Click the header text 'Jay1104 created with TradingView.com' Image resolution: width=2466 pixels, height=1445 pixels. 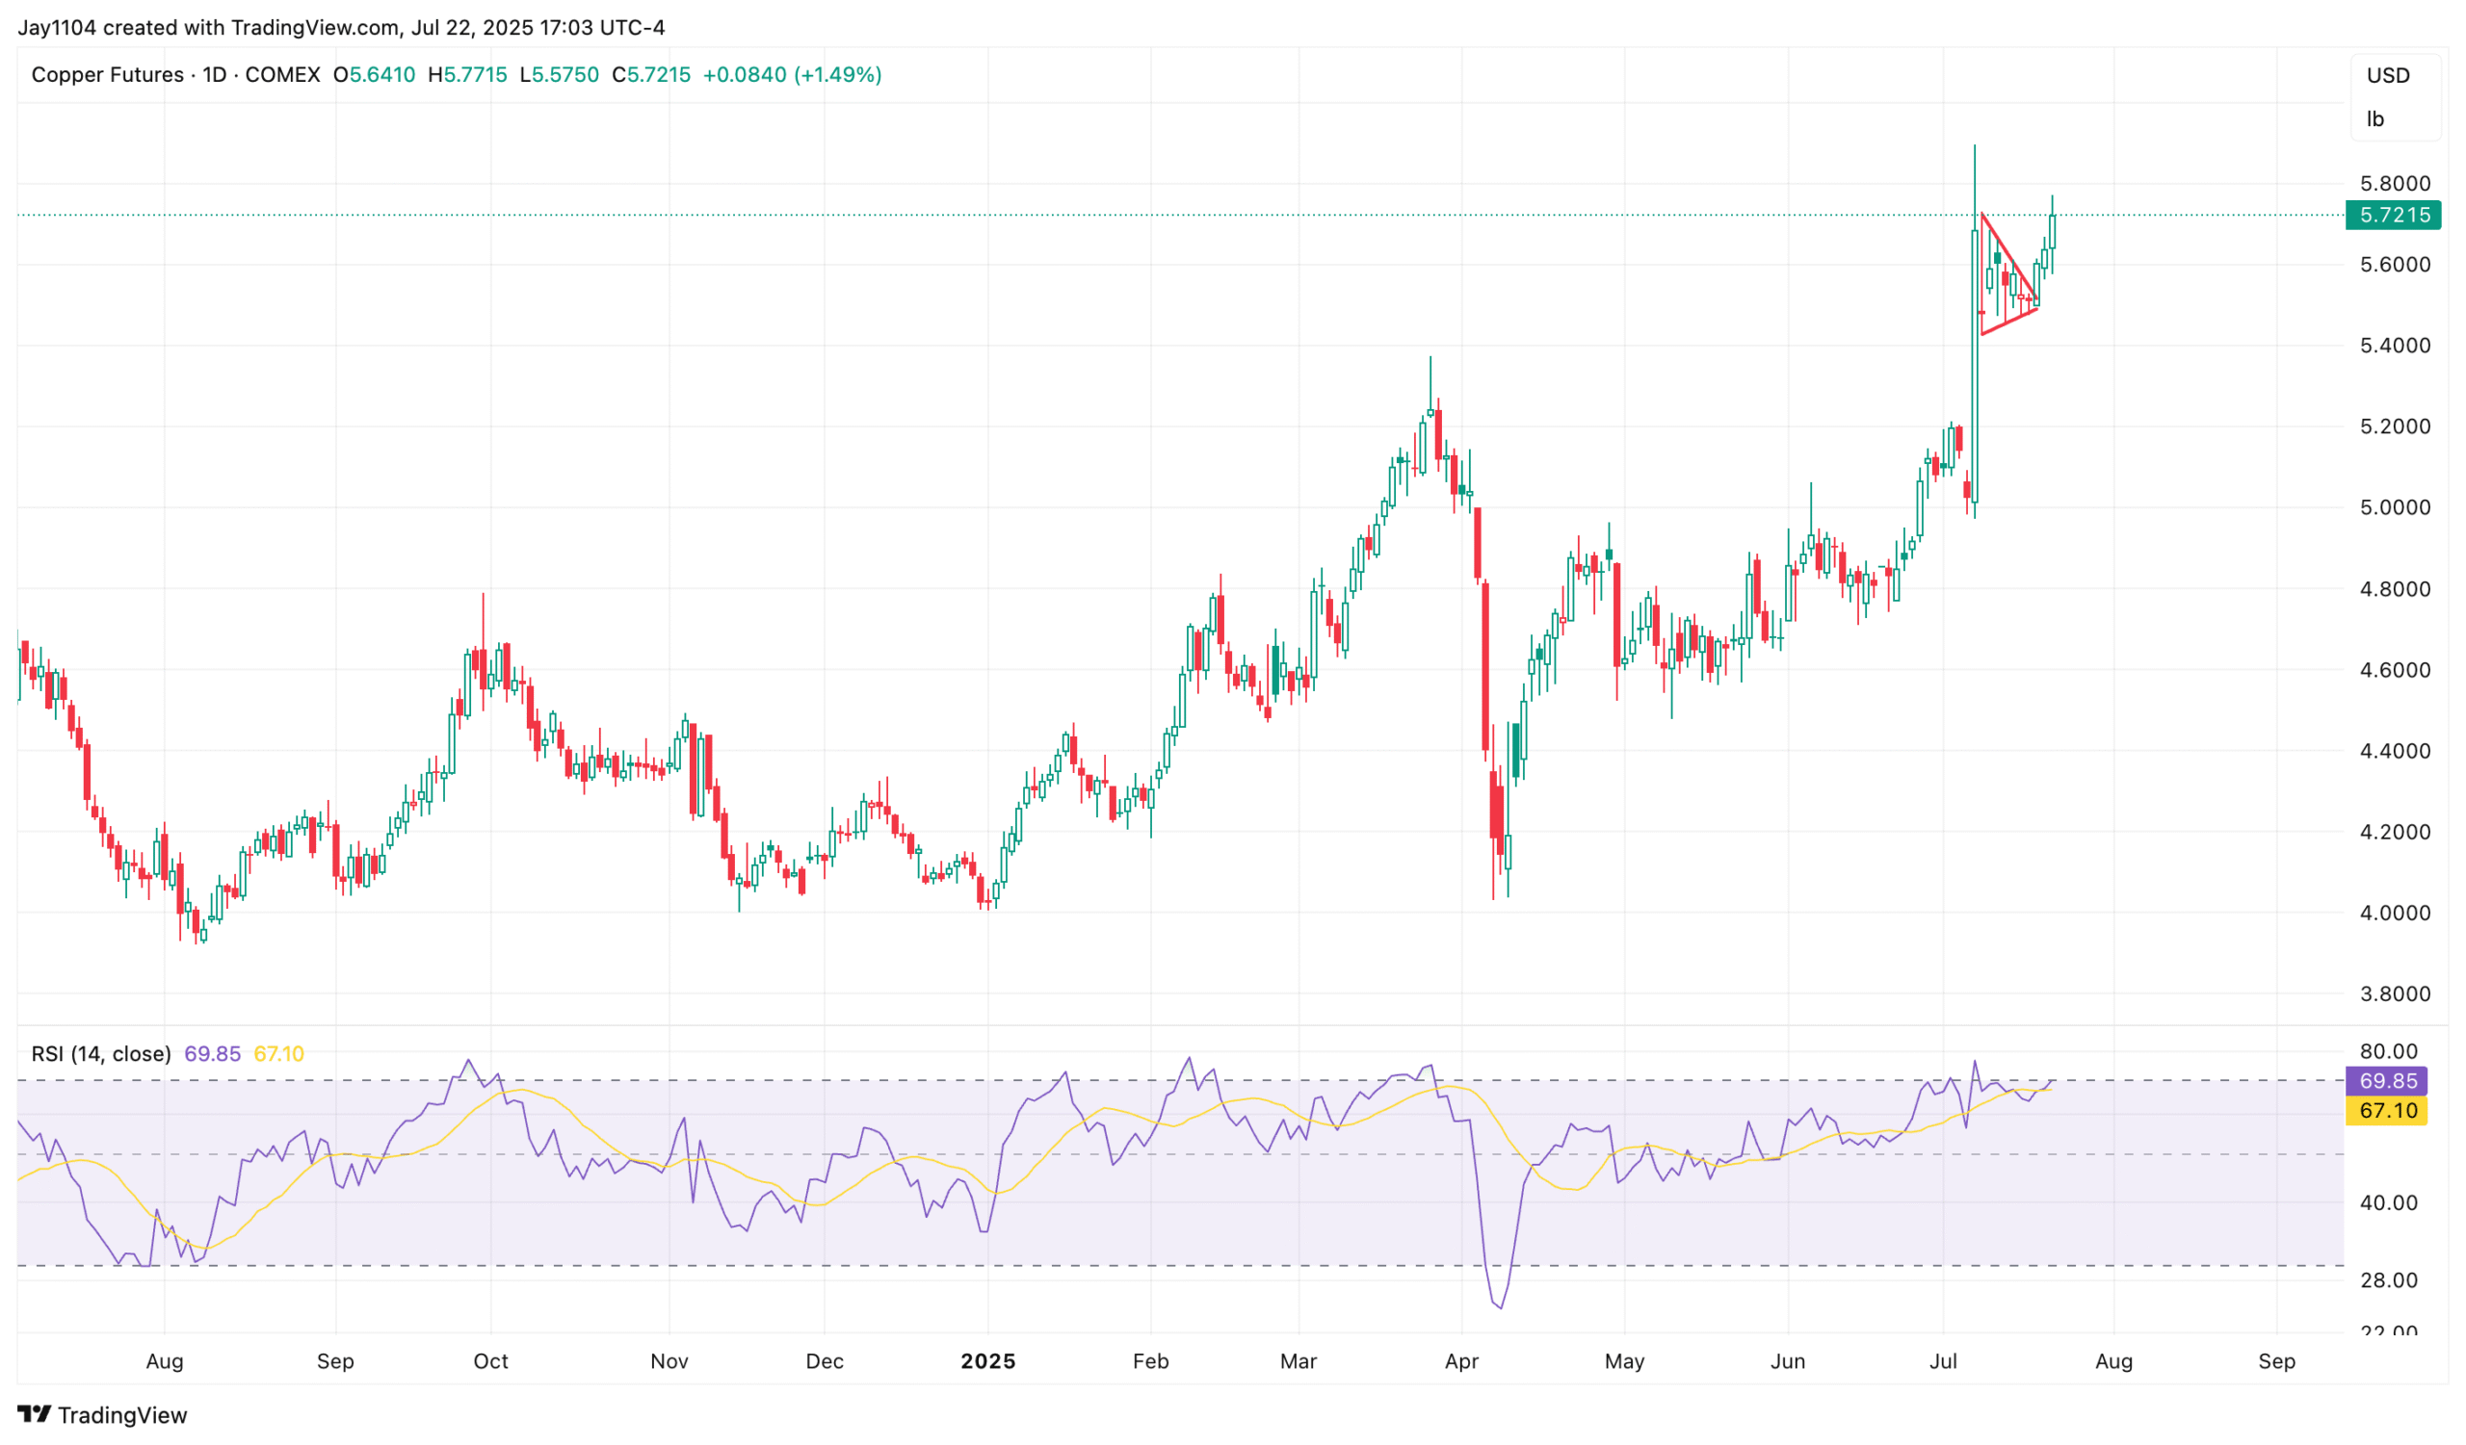(x=209, y=27)
